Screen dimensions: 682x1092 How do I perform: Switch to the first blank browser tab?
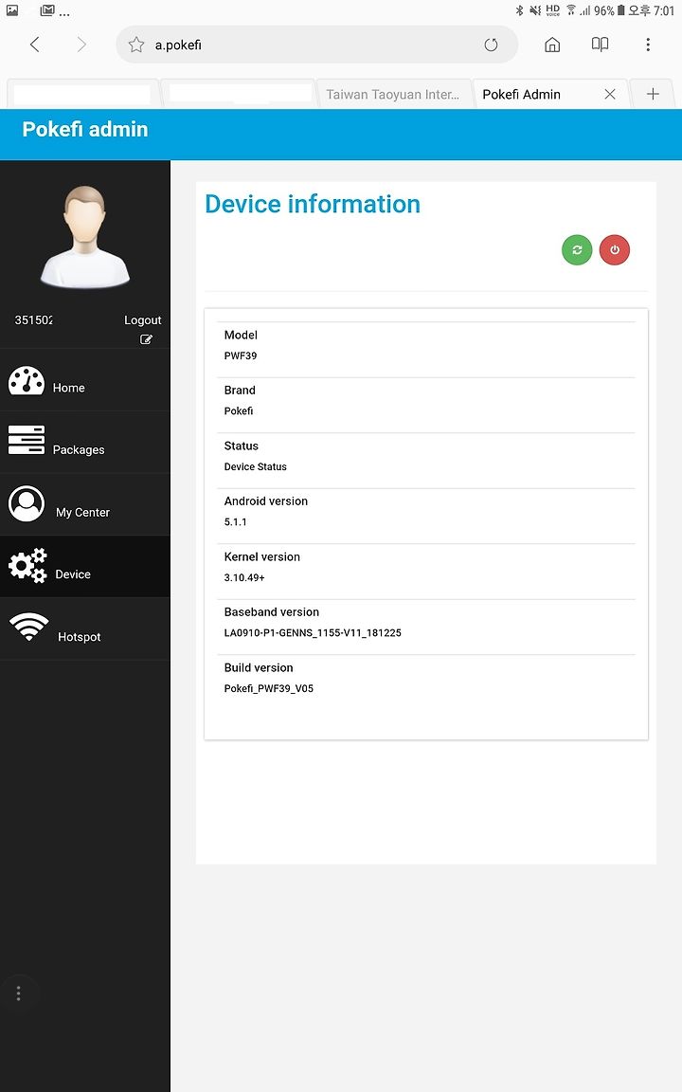(x=82, y=94)
